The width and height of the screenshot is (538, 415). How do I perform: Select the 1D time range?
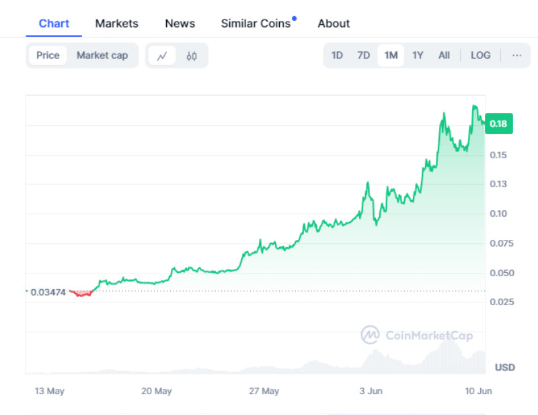pyautogui.click(x=337, y=55)
